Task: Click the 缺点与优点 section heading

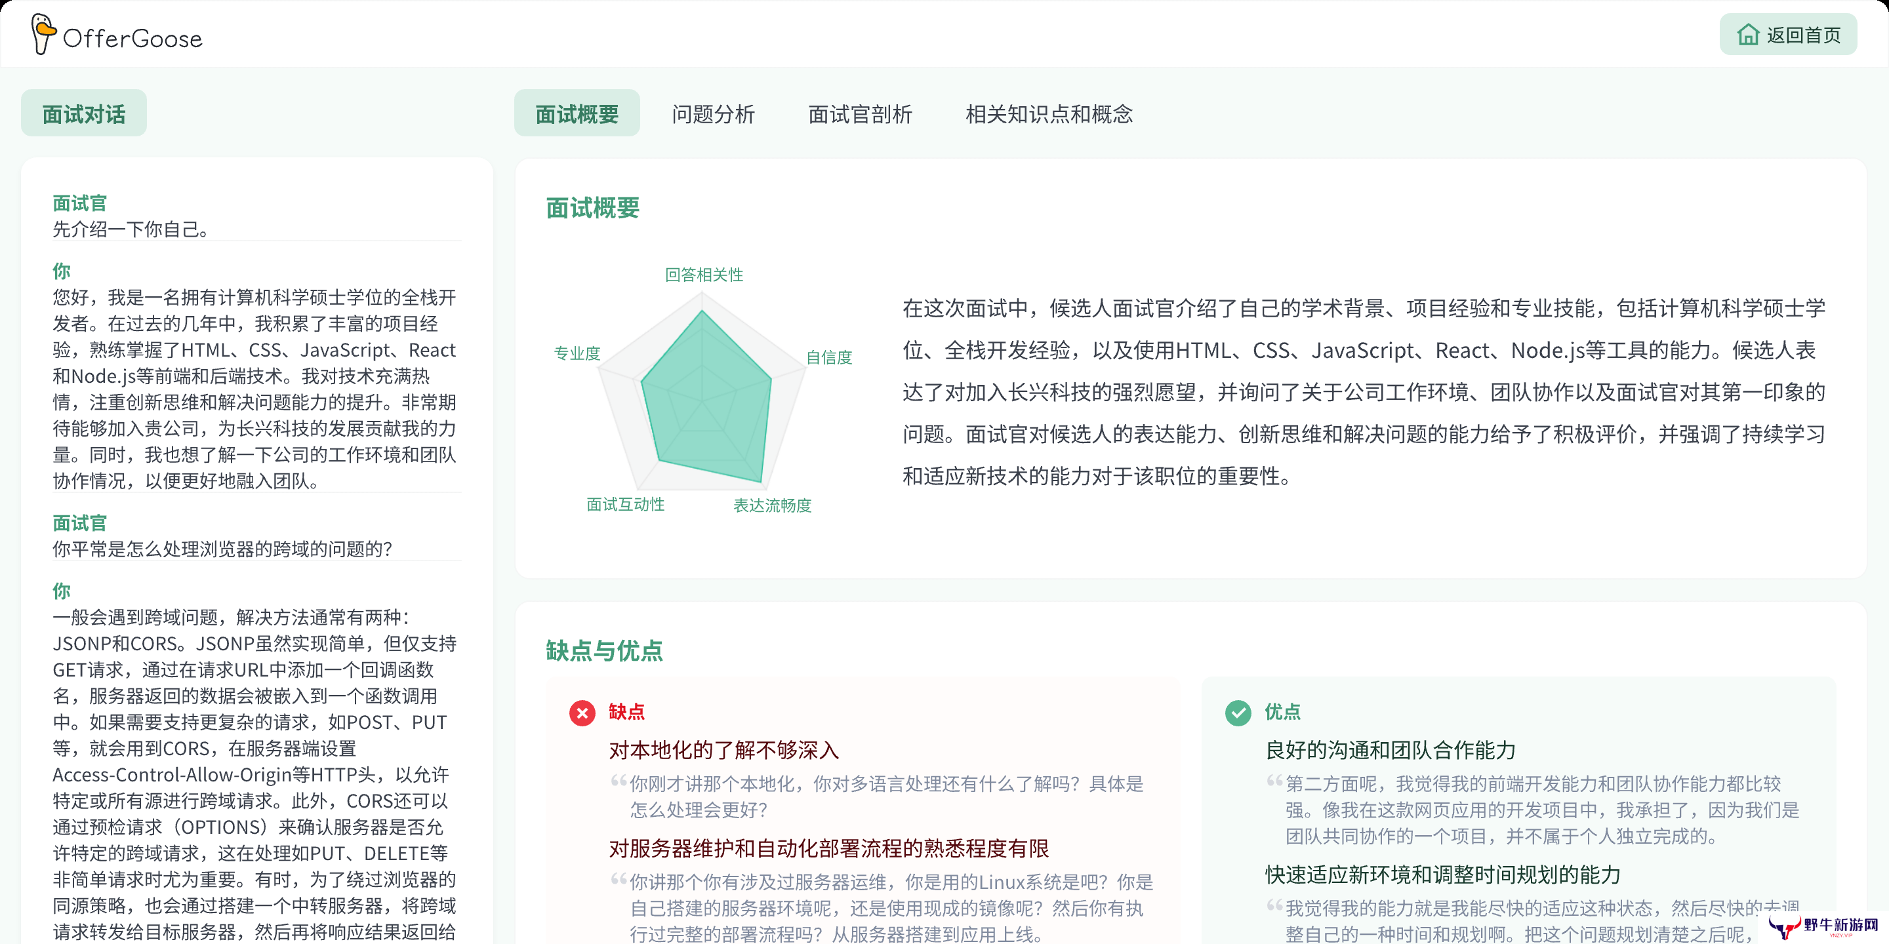Action: pyautogui.click(x=604, y=650)
